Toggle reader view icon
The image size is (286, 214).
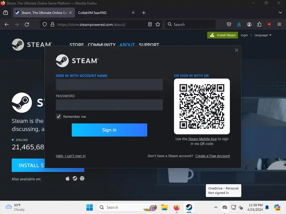pos(150,25)
